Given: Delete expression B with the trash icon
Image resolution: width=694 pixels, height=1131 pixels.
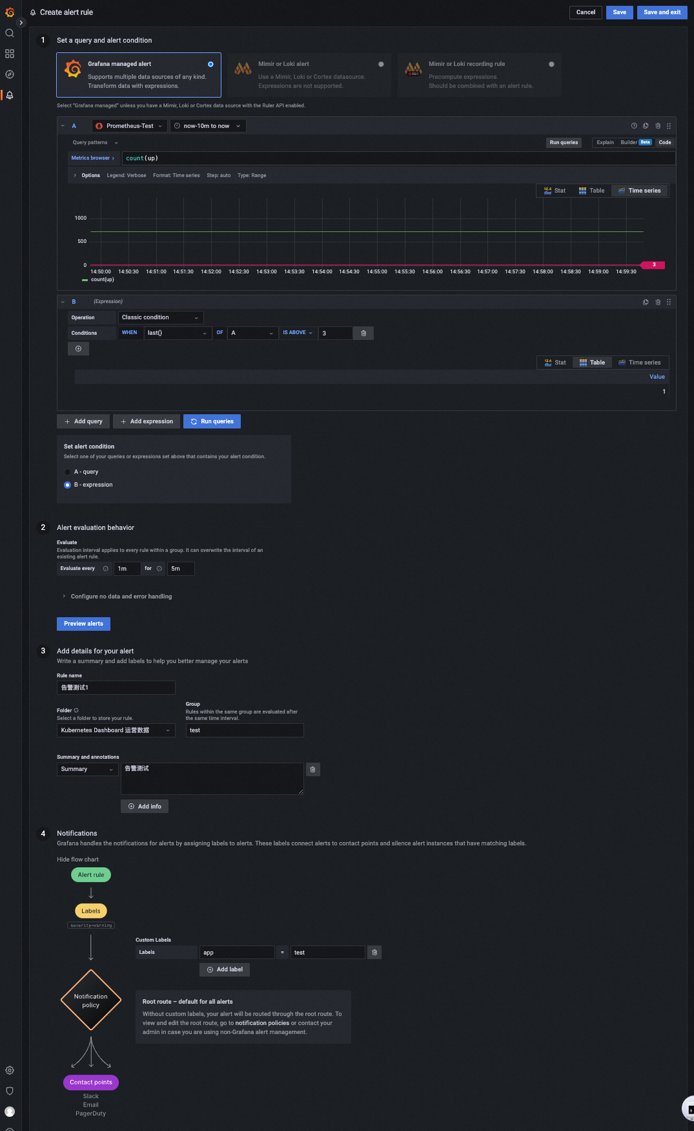Looking at the screenshot, I should tap(658, 302).
